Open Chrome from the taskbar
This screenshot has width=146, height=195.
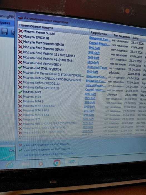[x=57, y=163]
